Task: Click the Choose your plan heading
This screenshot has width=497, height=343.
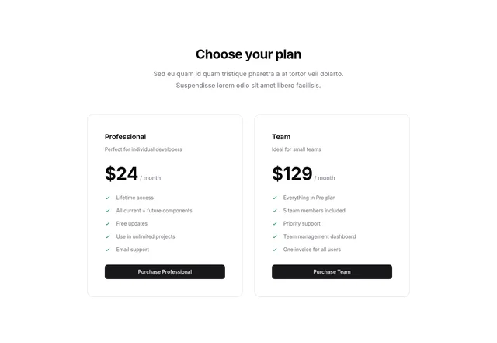Action: (248, 54)
